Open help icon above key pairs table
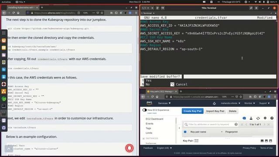This screenshot has height=157, width=279. [x=272, y=118]
